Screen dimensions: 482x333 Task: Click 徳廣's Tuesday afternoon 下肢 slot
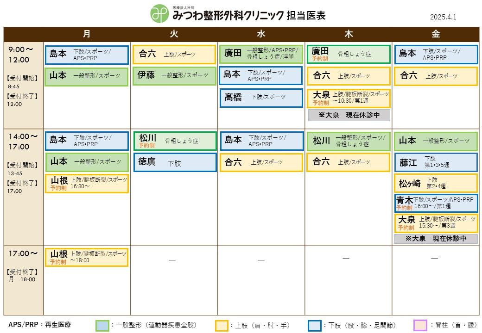tap(174, 162)
